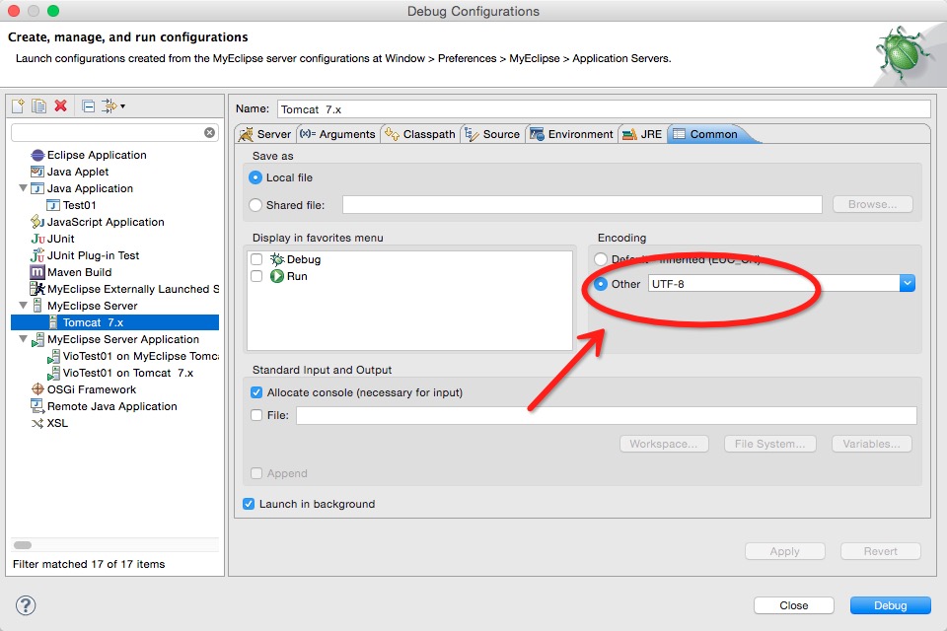Click the MyEclipse Server Application icon
Image resolution: width=947 pixels, height=631 pixels.
point(37,339)
